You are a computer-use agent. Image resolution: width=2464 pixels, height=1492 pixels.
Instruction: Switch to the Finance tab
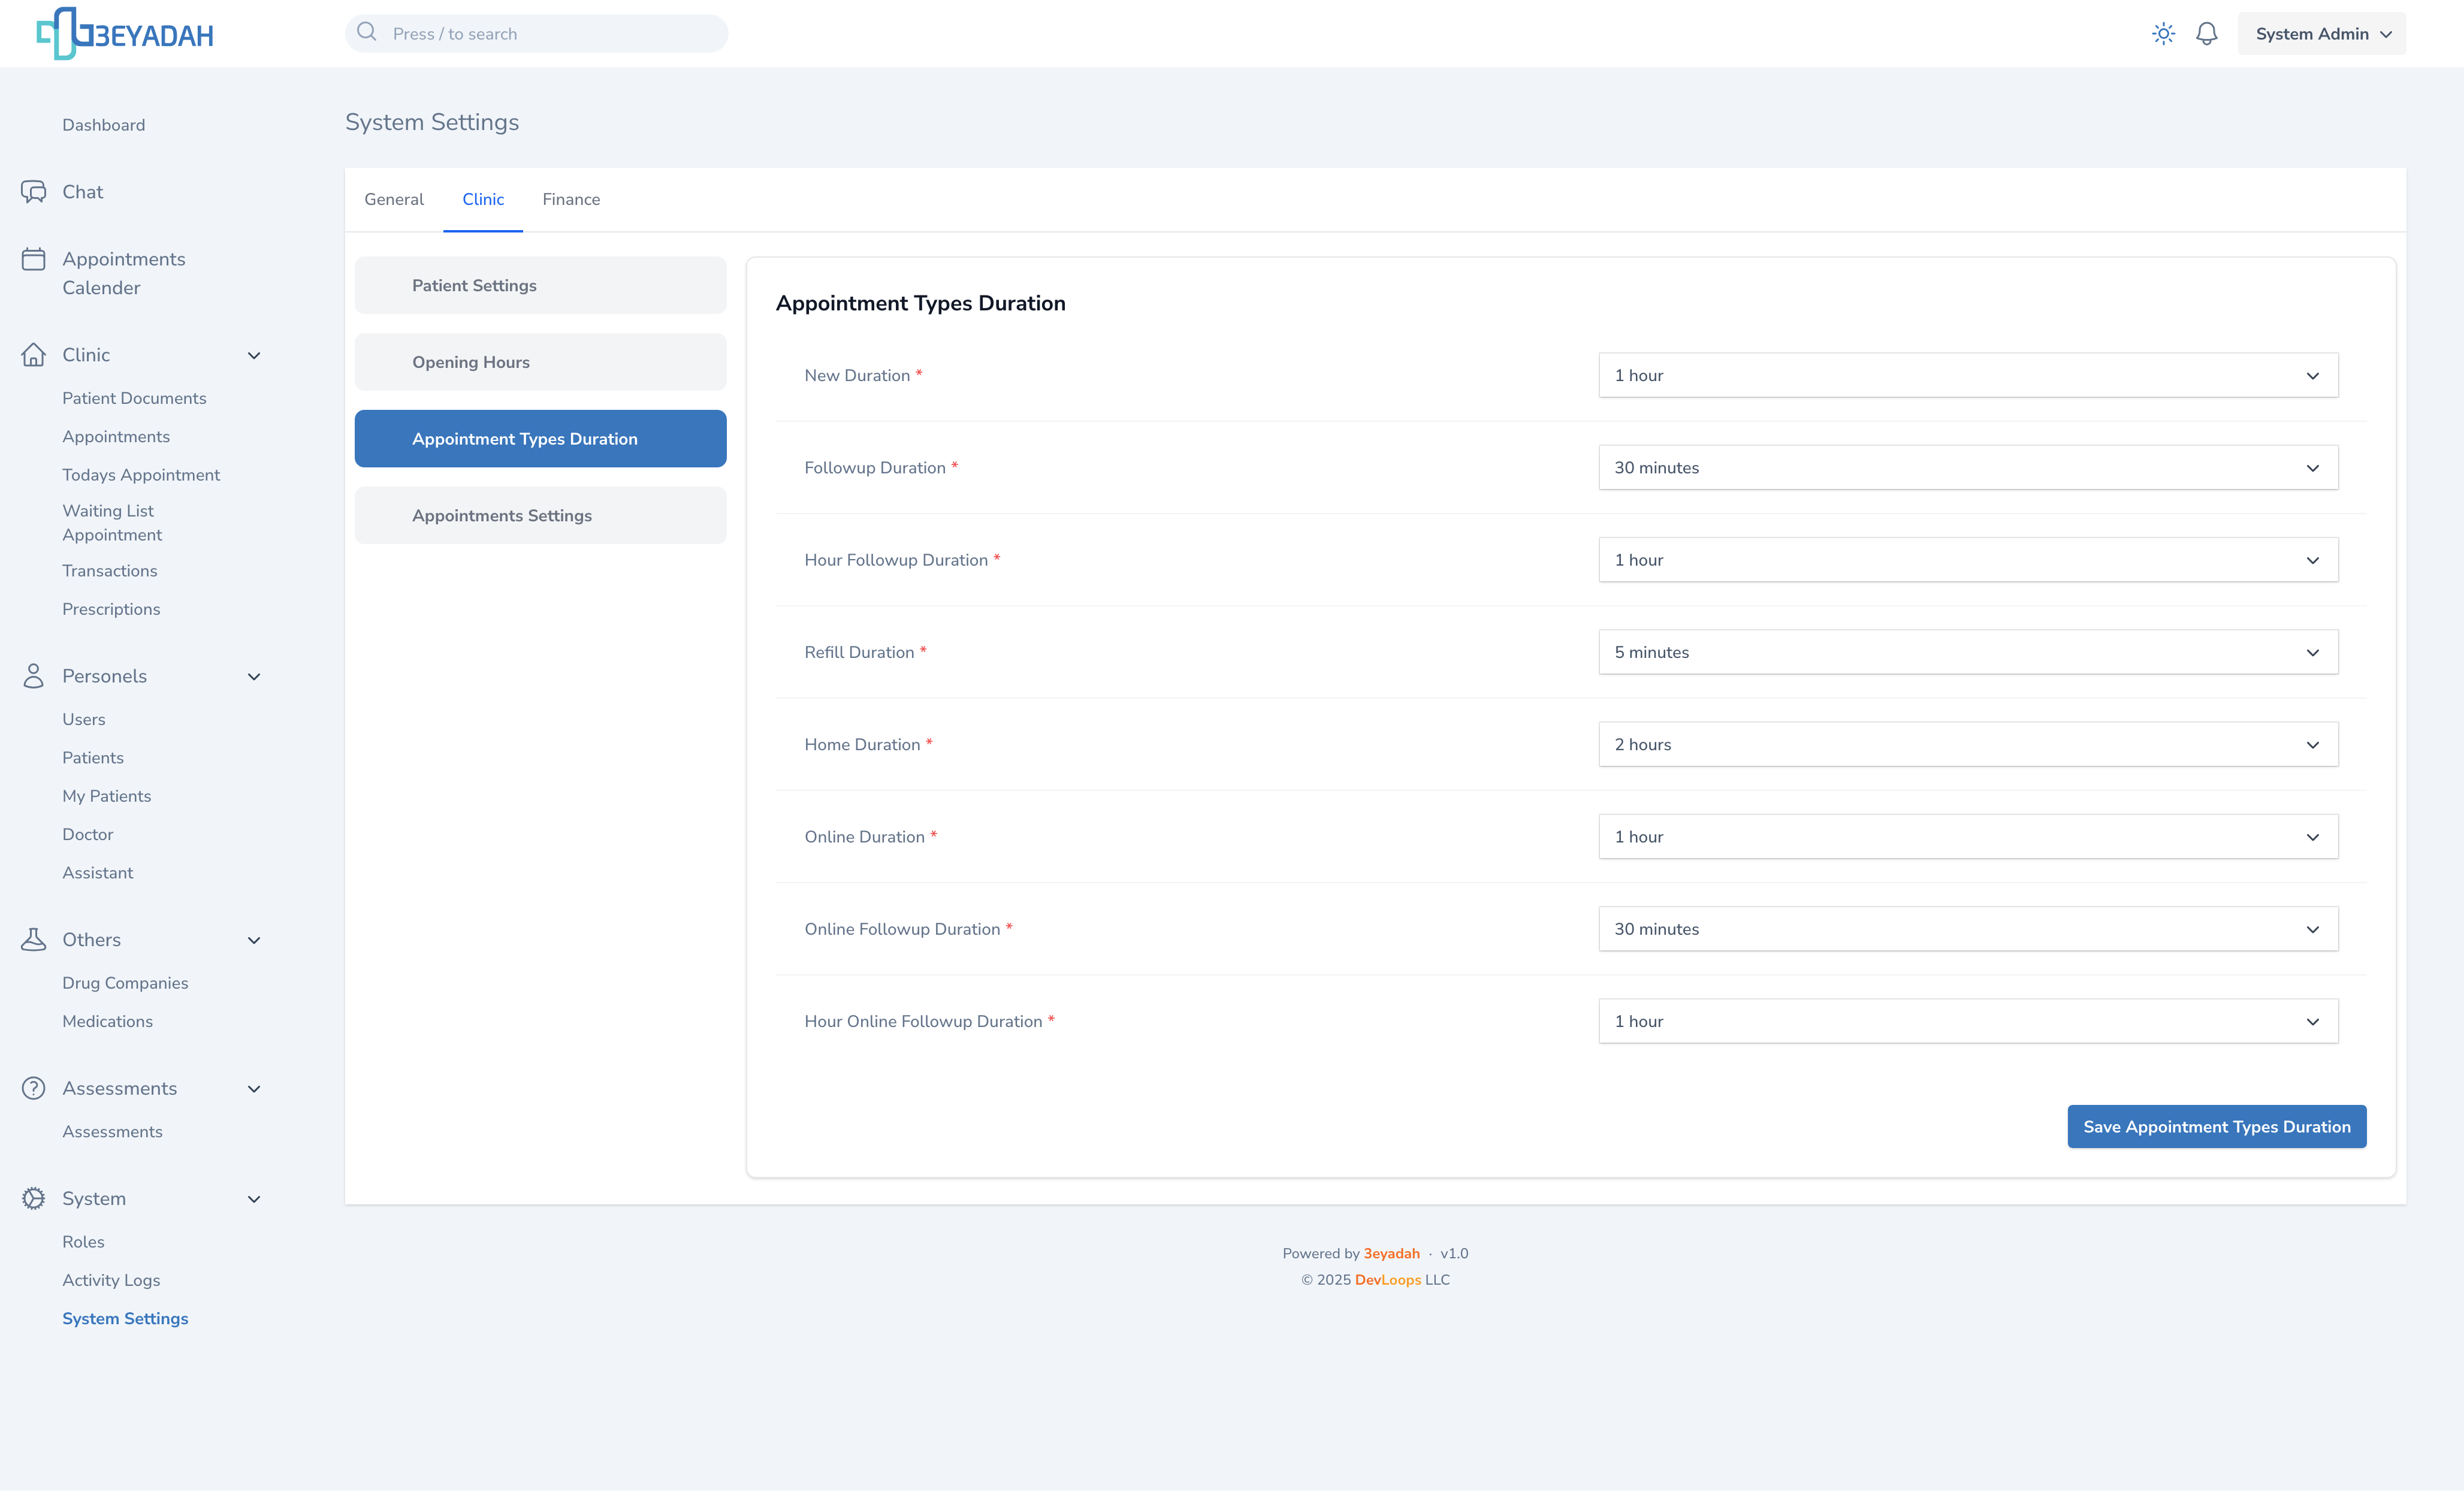571,200
